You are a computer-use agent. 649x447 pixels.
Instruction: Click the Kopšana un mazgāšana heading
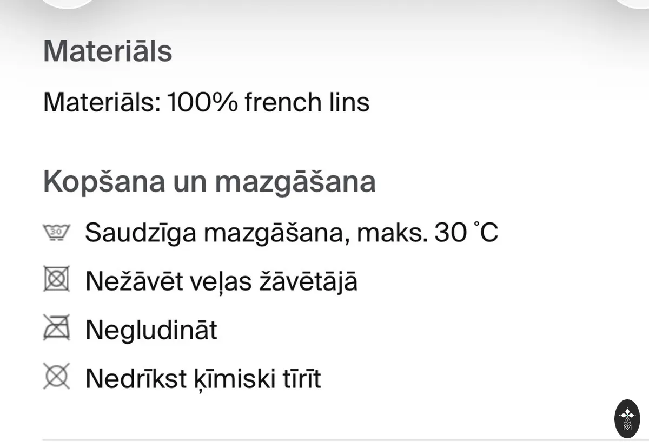209,182
